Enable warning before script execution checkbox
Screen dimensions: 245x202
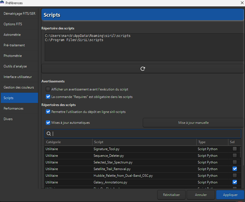(48, 89)
